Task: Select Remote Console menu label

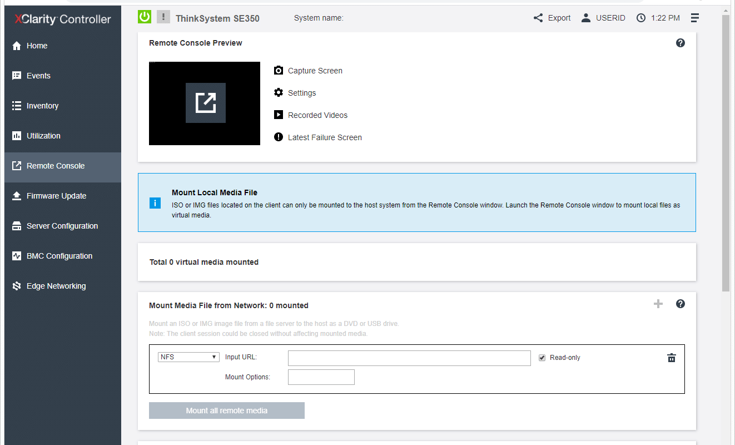Action: 56,166
